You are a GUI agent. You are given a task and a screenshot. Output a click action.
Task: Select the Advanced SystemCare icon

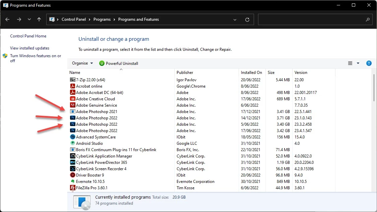tap(72, 137)
